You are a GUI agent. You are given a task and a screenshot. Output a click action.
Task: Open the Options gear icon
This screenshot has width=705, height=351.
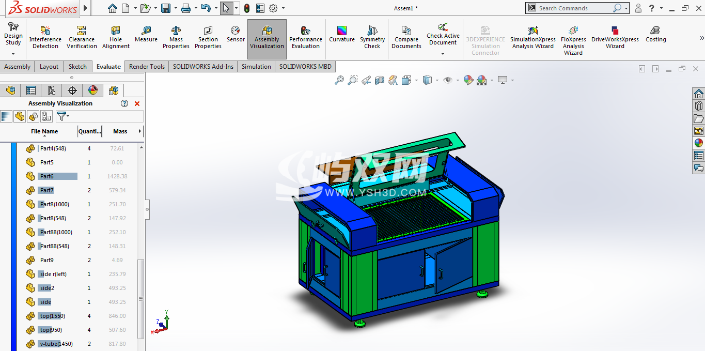tap(273, 8)
